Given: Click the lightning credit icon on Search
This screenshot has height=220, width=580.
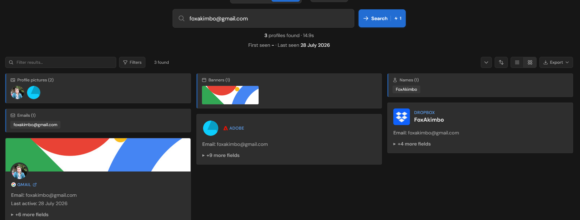Looking at the screenshot, I should click(396, 18).
